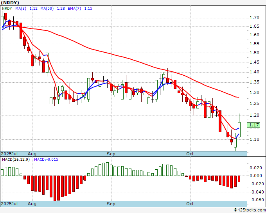Click the 1.20 price axis label
This screenshot has height=213, width=266.
point(254,115)
